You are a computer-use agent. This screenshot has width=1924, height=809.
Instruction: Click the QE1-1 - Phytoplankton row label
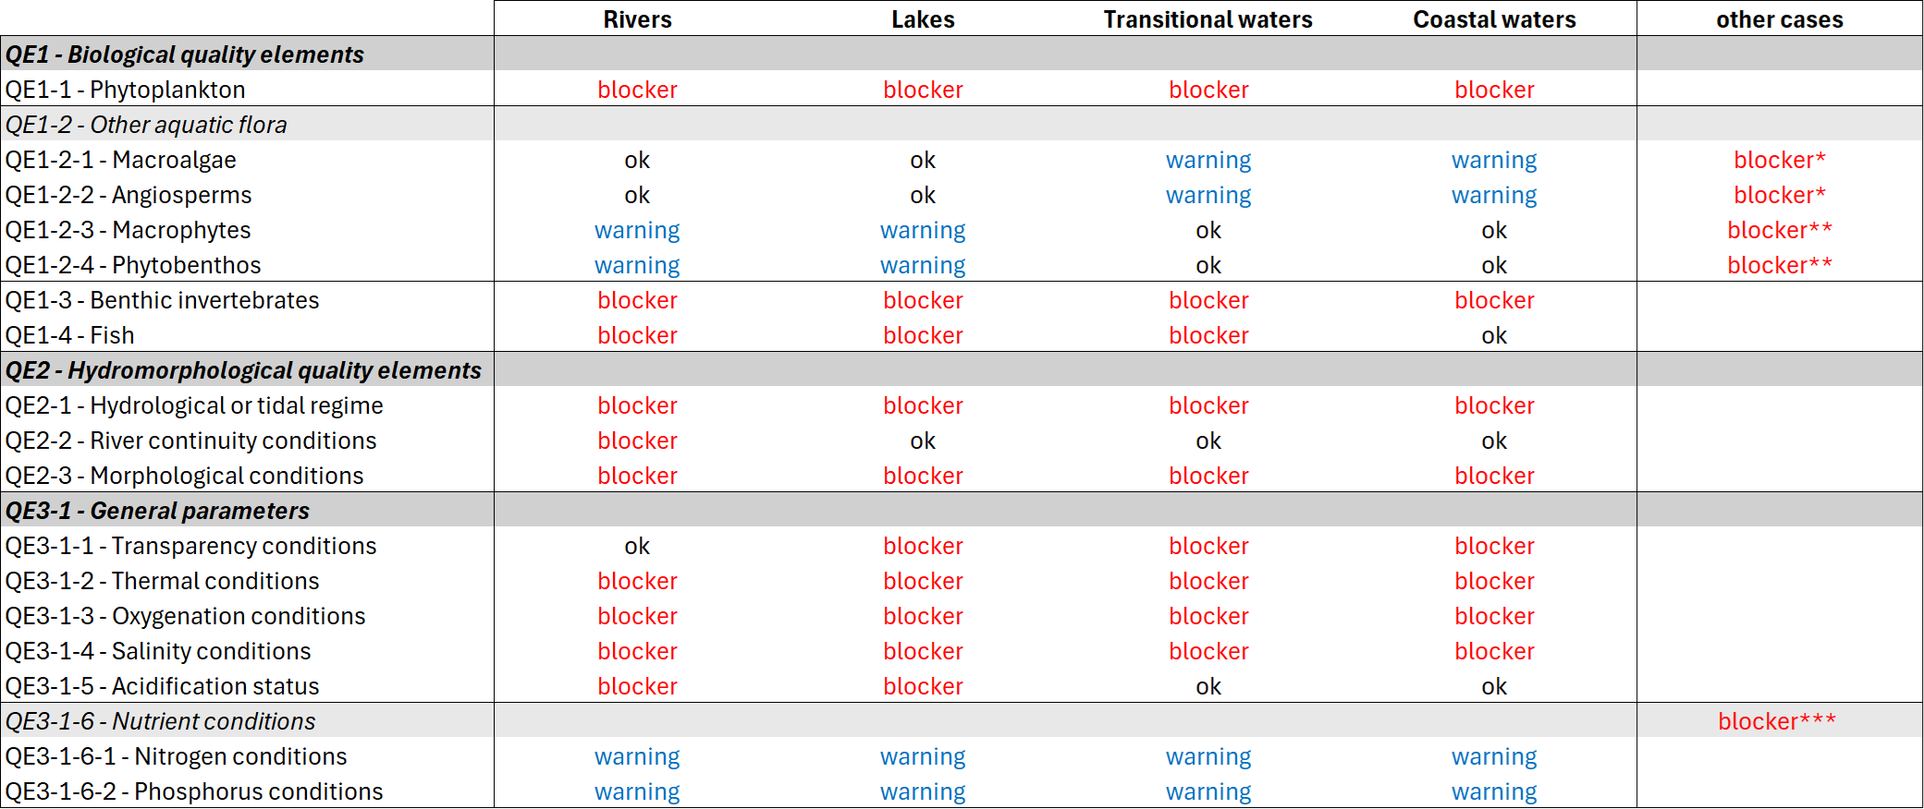126,90
